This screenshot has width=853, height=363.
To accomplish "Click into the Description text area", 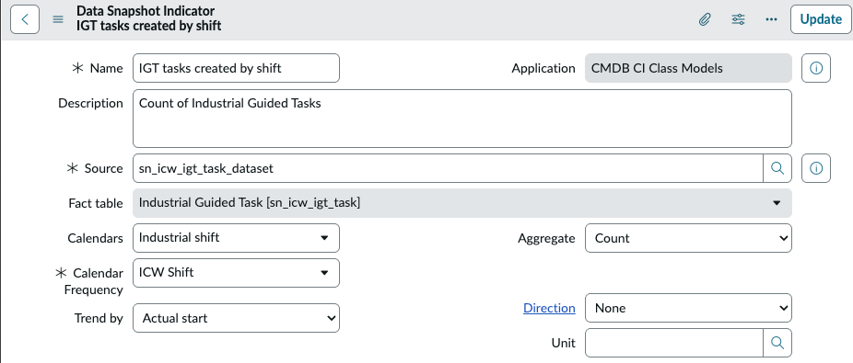I will [x=462, y=119].
